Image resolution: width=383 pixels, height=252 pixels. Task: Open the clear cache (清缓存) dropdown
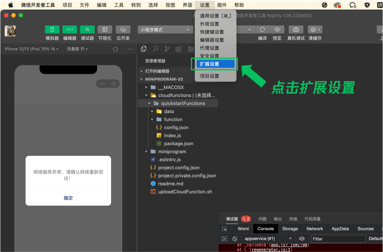315,29
